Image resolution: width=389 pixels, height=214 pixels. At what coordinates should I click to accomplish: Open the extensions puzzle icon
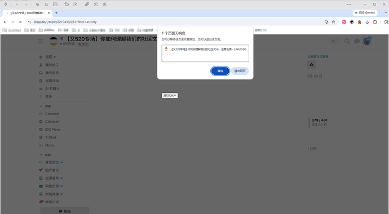coord(375,22)
